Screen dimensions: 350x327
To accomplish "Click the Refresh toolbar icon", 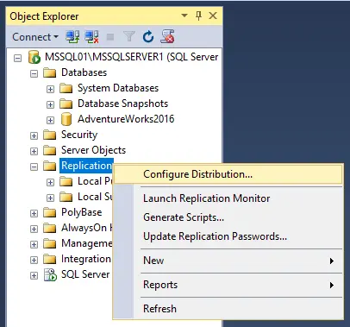I will (148, 37).
